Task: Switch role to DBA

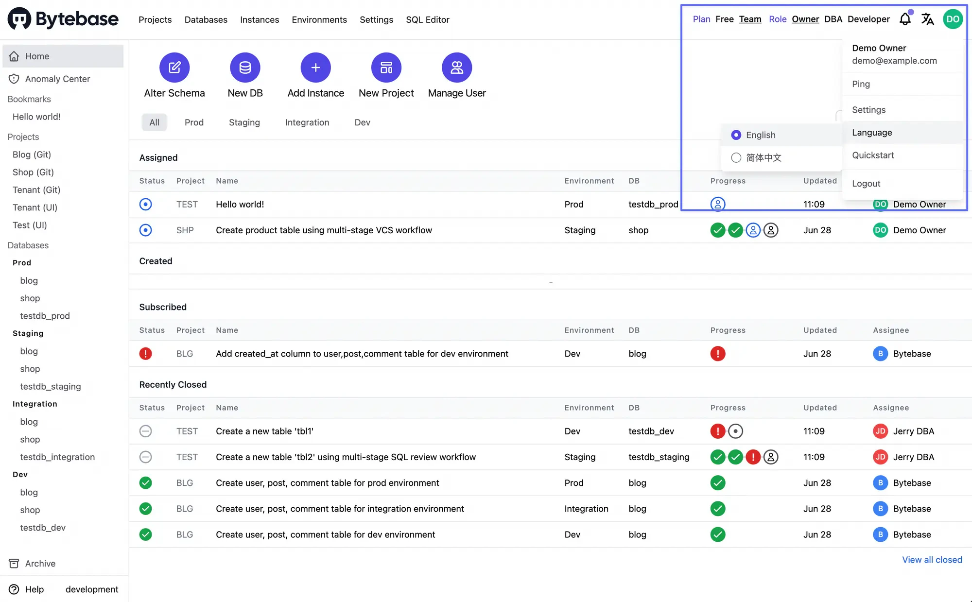Action: [833, 19]
